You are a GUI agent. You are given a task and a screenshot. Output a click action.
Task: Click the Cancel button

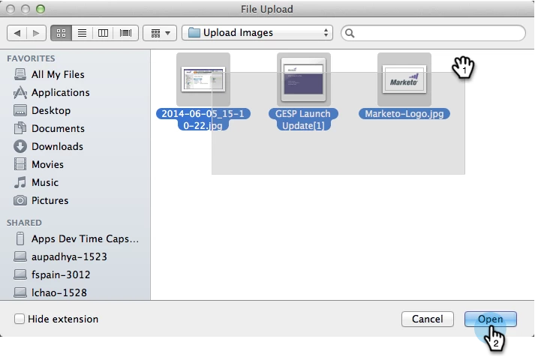tap(428, 319)
